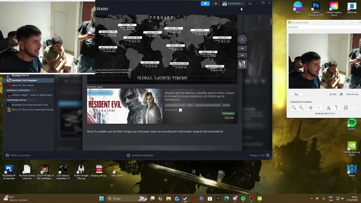Click the Steam news overlay scrollbar
This screenshot has width=361, height=203.
click(x=271, y=21)
